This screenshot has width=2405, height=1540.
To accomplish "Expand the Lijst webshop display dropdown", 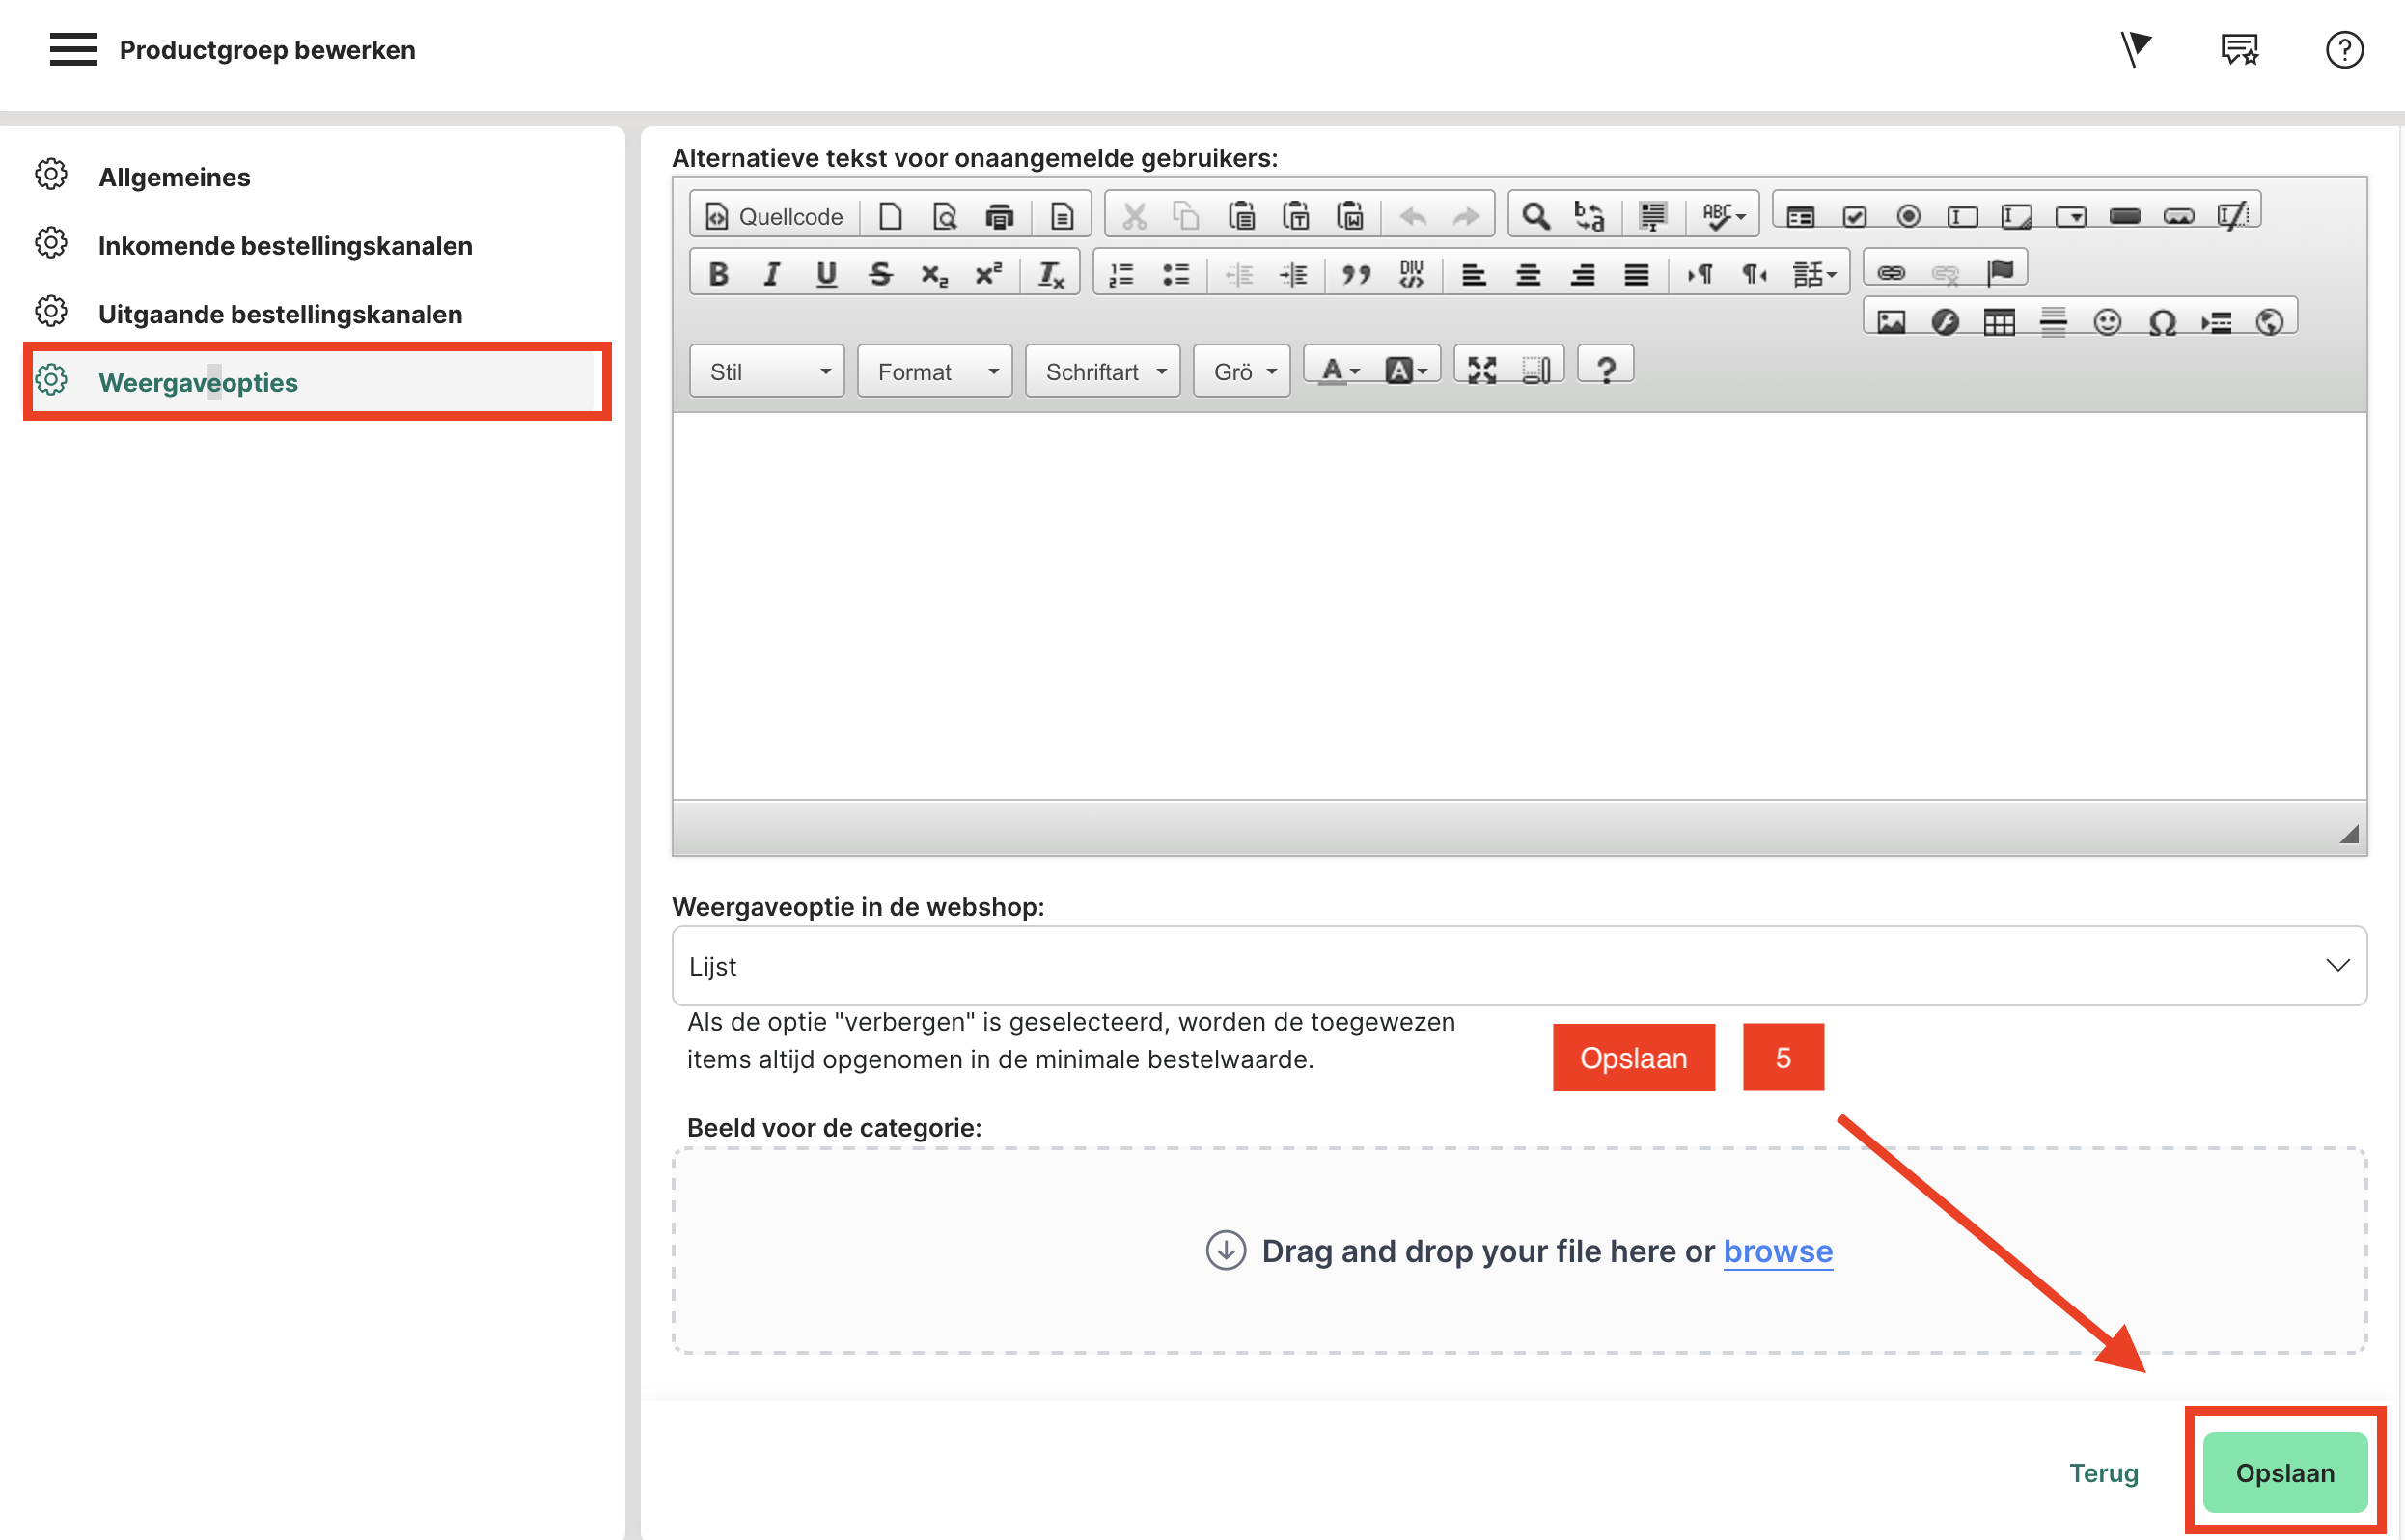I will [1518, 966].
